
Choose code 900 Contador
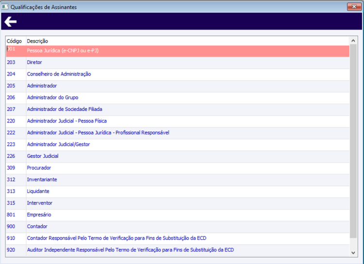coord(178,227)
